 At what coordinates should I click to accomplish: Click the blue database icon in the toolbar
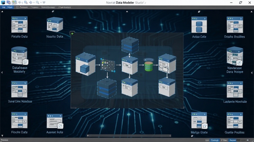(3, 3)
